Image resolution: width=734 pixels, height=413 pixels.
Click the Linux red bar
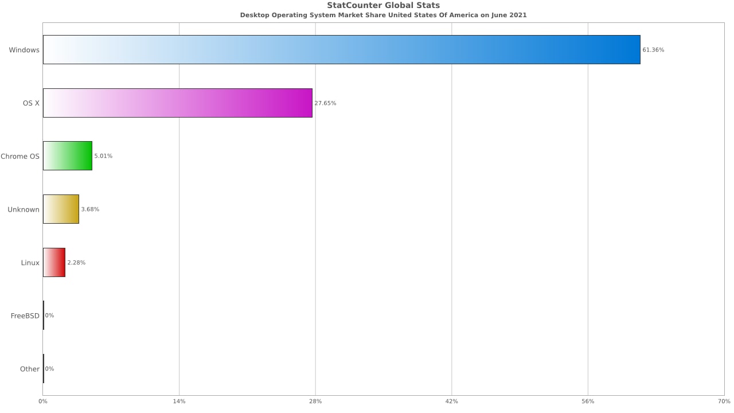click(54, 262)
